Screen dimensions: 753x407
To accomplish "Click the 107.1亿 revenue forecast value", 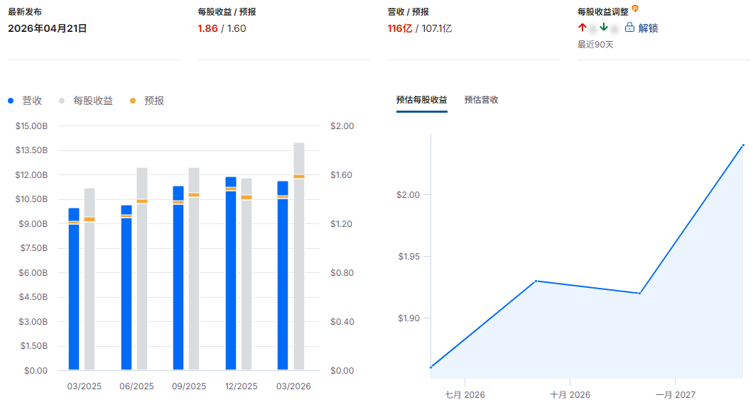I will coord(437,28).
